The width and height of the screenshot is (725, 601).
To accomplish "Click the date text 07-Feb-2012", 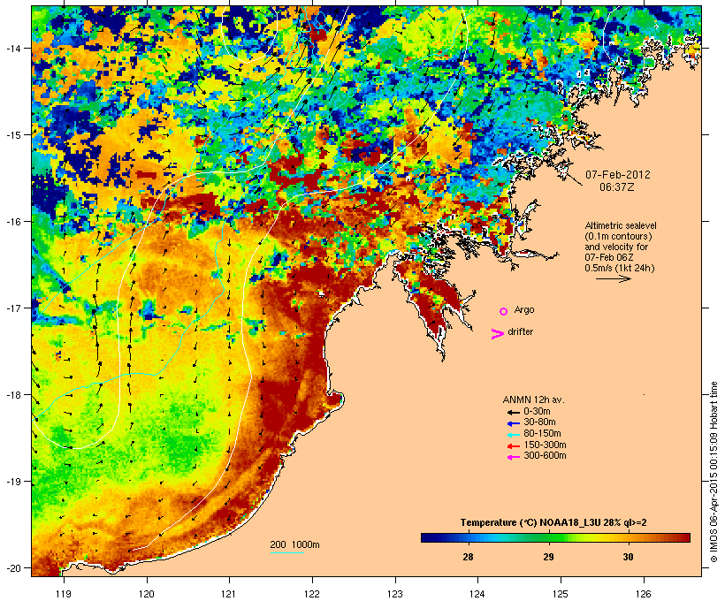I will tap(618, 175).
